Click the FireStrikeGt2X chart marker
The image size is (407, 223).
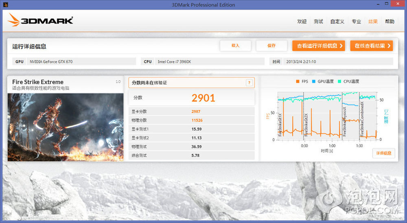coord(306,125)
